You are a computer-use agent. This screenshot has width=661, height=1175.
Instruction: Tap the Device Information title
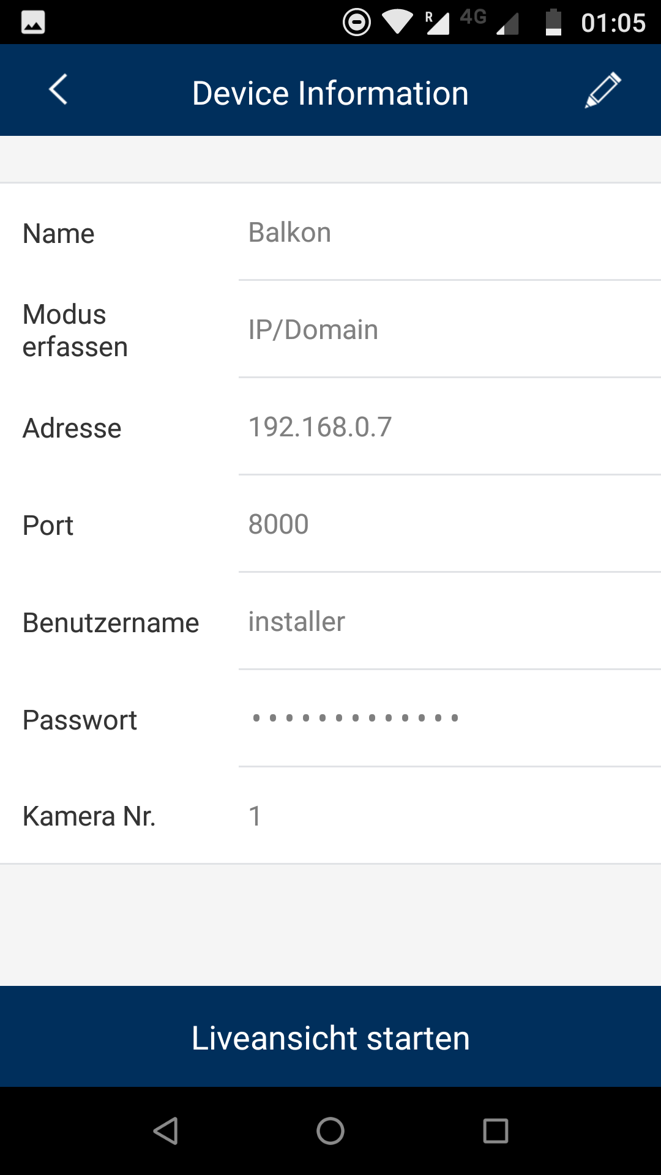pyautogui.click(x=330, y=93)
